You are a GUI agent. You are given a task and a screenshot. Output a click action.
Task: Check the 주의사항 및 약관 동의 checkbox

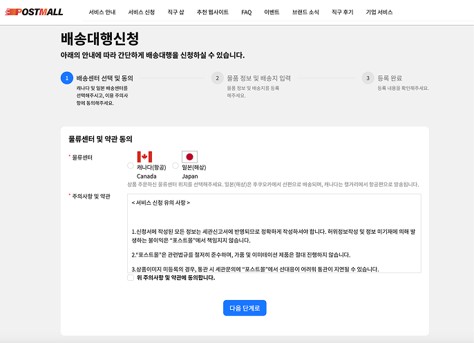click(131, 277)
